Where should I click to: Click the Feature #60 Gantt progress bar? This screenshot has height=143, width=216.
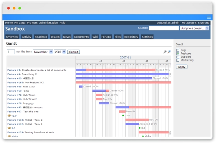(100, 91)
